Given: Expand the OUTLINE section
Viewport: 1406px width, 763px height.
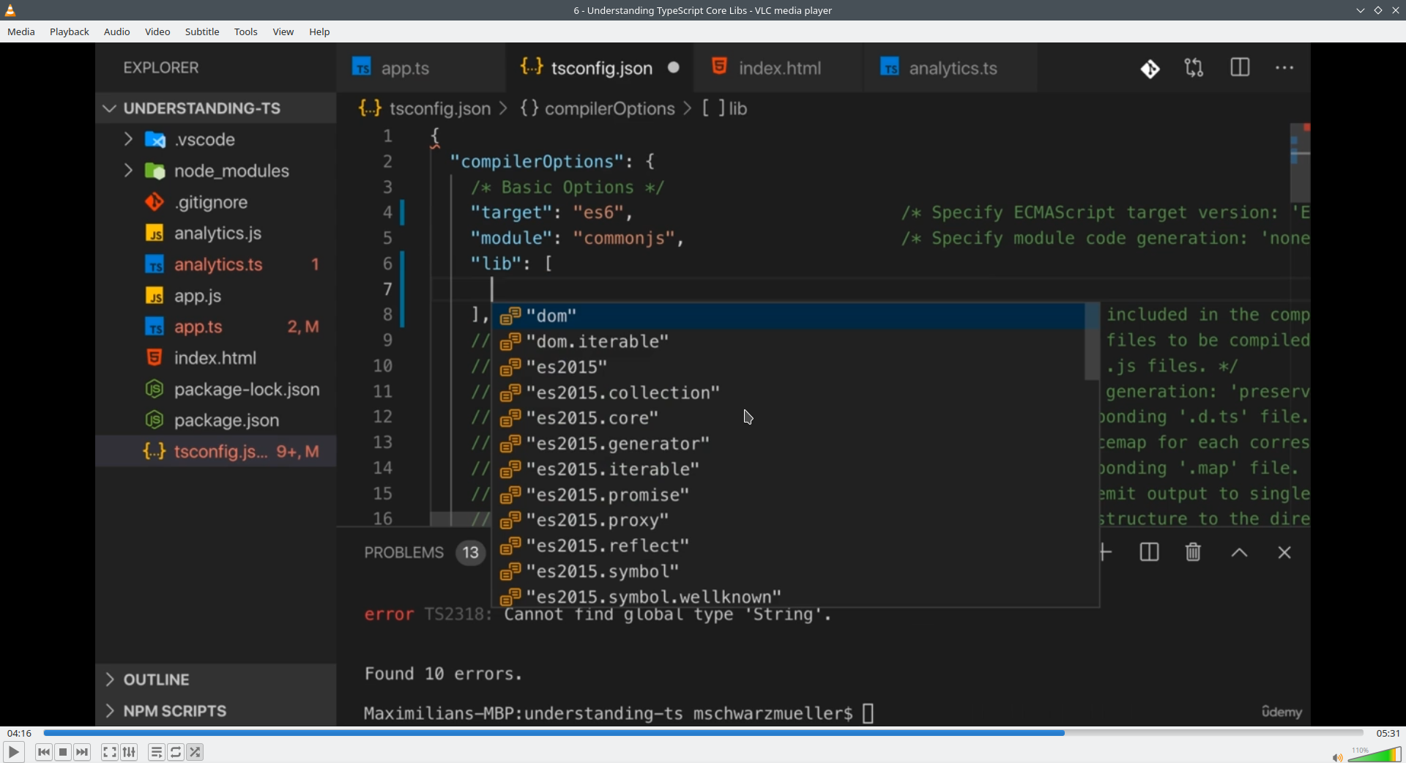Looking at the screenshot, I should coord(215,680).
